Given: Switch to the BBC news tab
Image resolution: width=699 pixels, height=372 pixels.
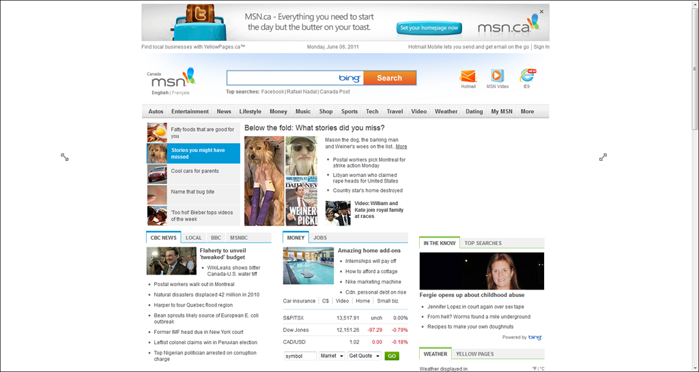Looking at the screenshot, I should [x=216, y=238].
